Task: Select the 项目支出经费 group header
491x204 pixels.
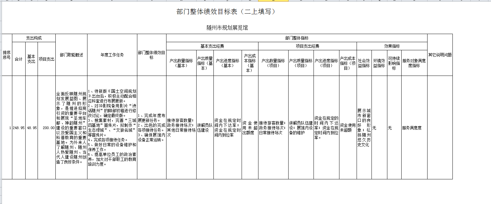Action: tap(307, 46)
